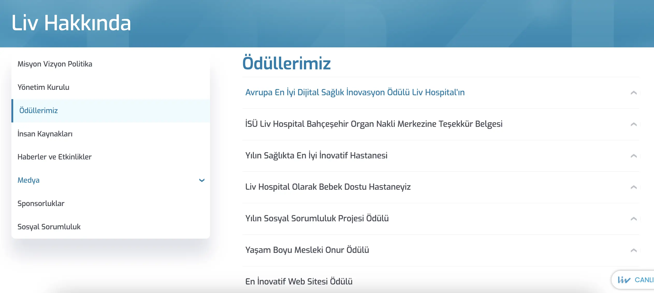654x293 pixels.
Task: Open the Liv CANLI chat button
Action: [633, 280]
